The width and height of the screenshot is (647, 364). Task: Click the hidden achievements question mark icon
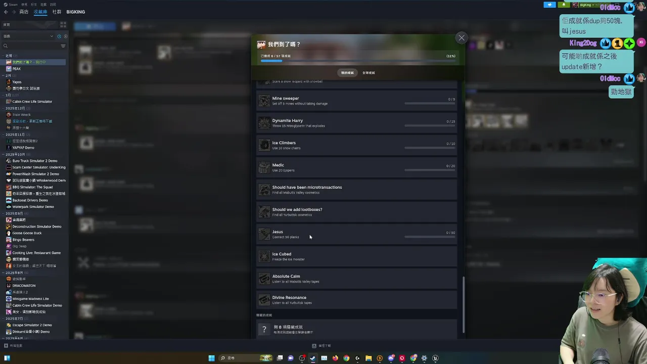pyautogui.click(x=264, y=329)
